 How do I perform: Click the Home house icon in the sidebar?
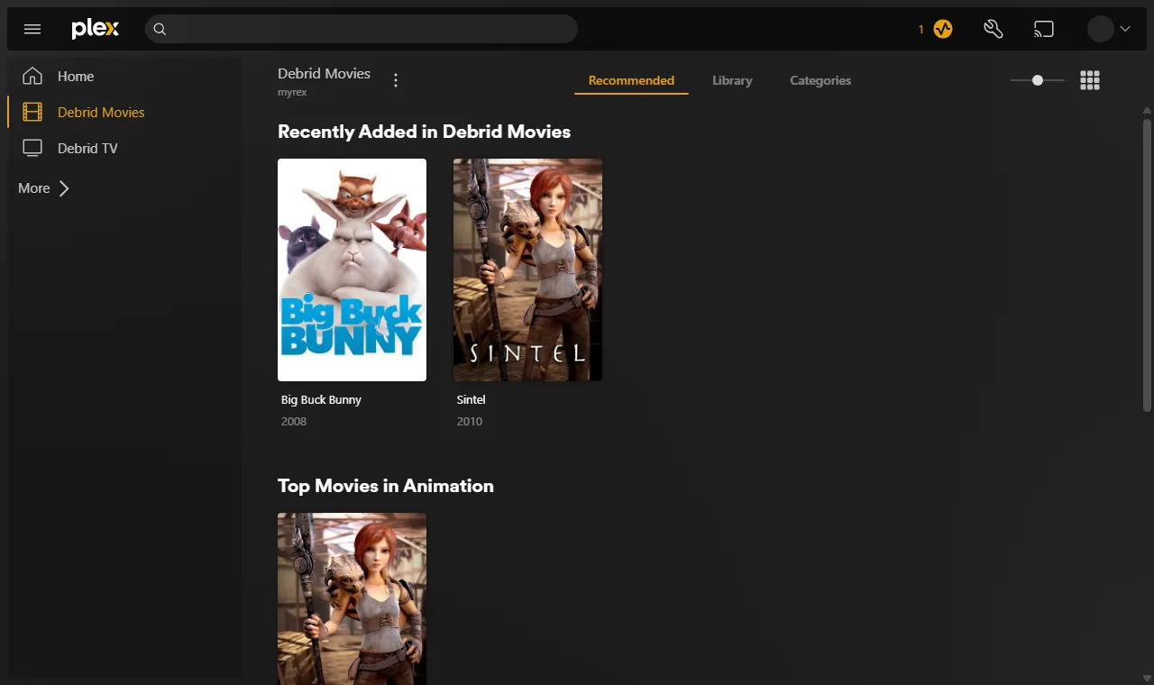(x=32, y=76)
